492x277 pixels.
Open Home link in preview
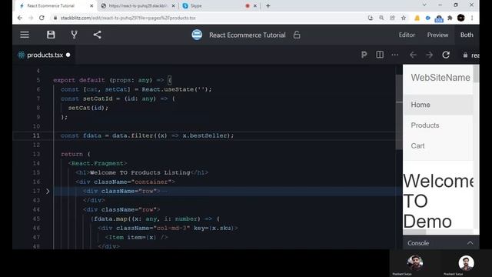click(x=421, y=105)
